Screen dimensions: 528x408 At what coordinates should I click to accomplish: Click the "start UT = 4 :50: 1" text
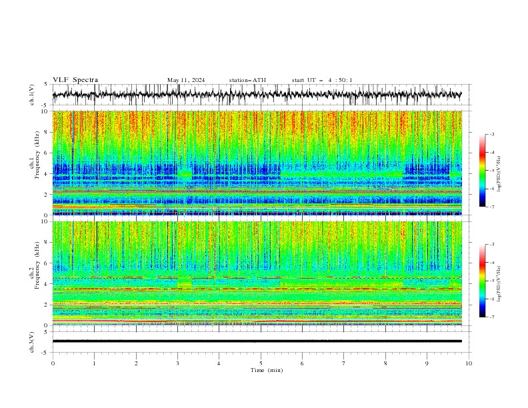click(322, 80)
